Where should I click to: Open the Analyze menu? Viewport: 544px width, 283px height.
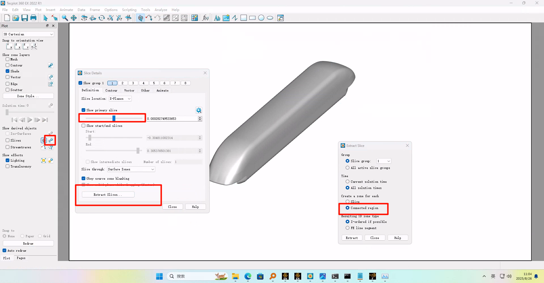tap(161, 10)
